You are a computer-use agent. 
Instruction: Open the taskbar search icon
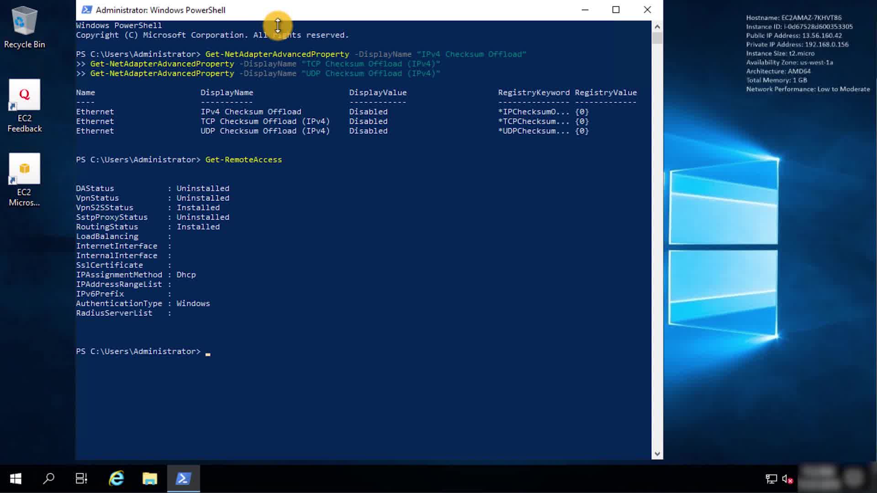click(x=48, y=478)
